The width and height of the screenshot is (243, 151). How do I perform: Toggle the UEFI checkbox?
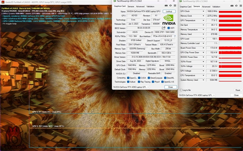(169, 28)
